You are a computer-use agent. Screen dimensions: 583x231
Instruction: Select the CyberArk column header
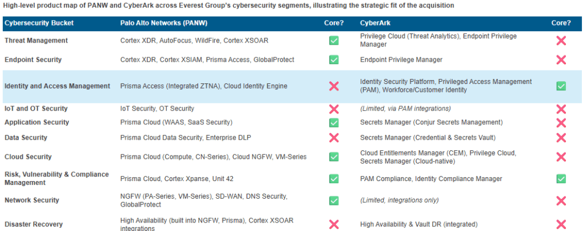(x=375, y=23)
